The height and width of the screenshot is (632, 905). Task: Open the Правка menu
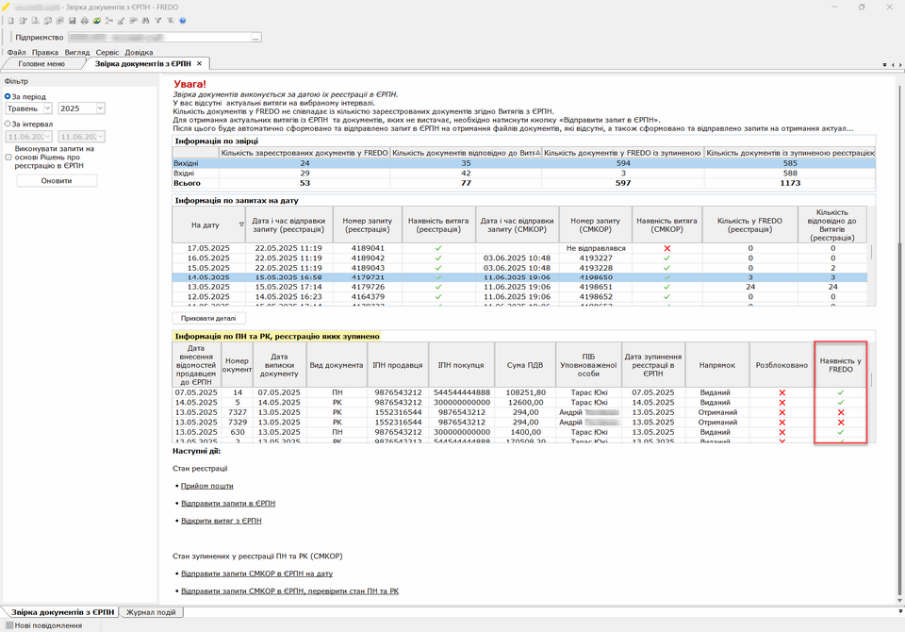pyautogui.click(x=45, y=52)
